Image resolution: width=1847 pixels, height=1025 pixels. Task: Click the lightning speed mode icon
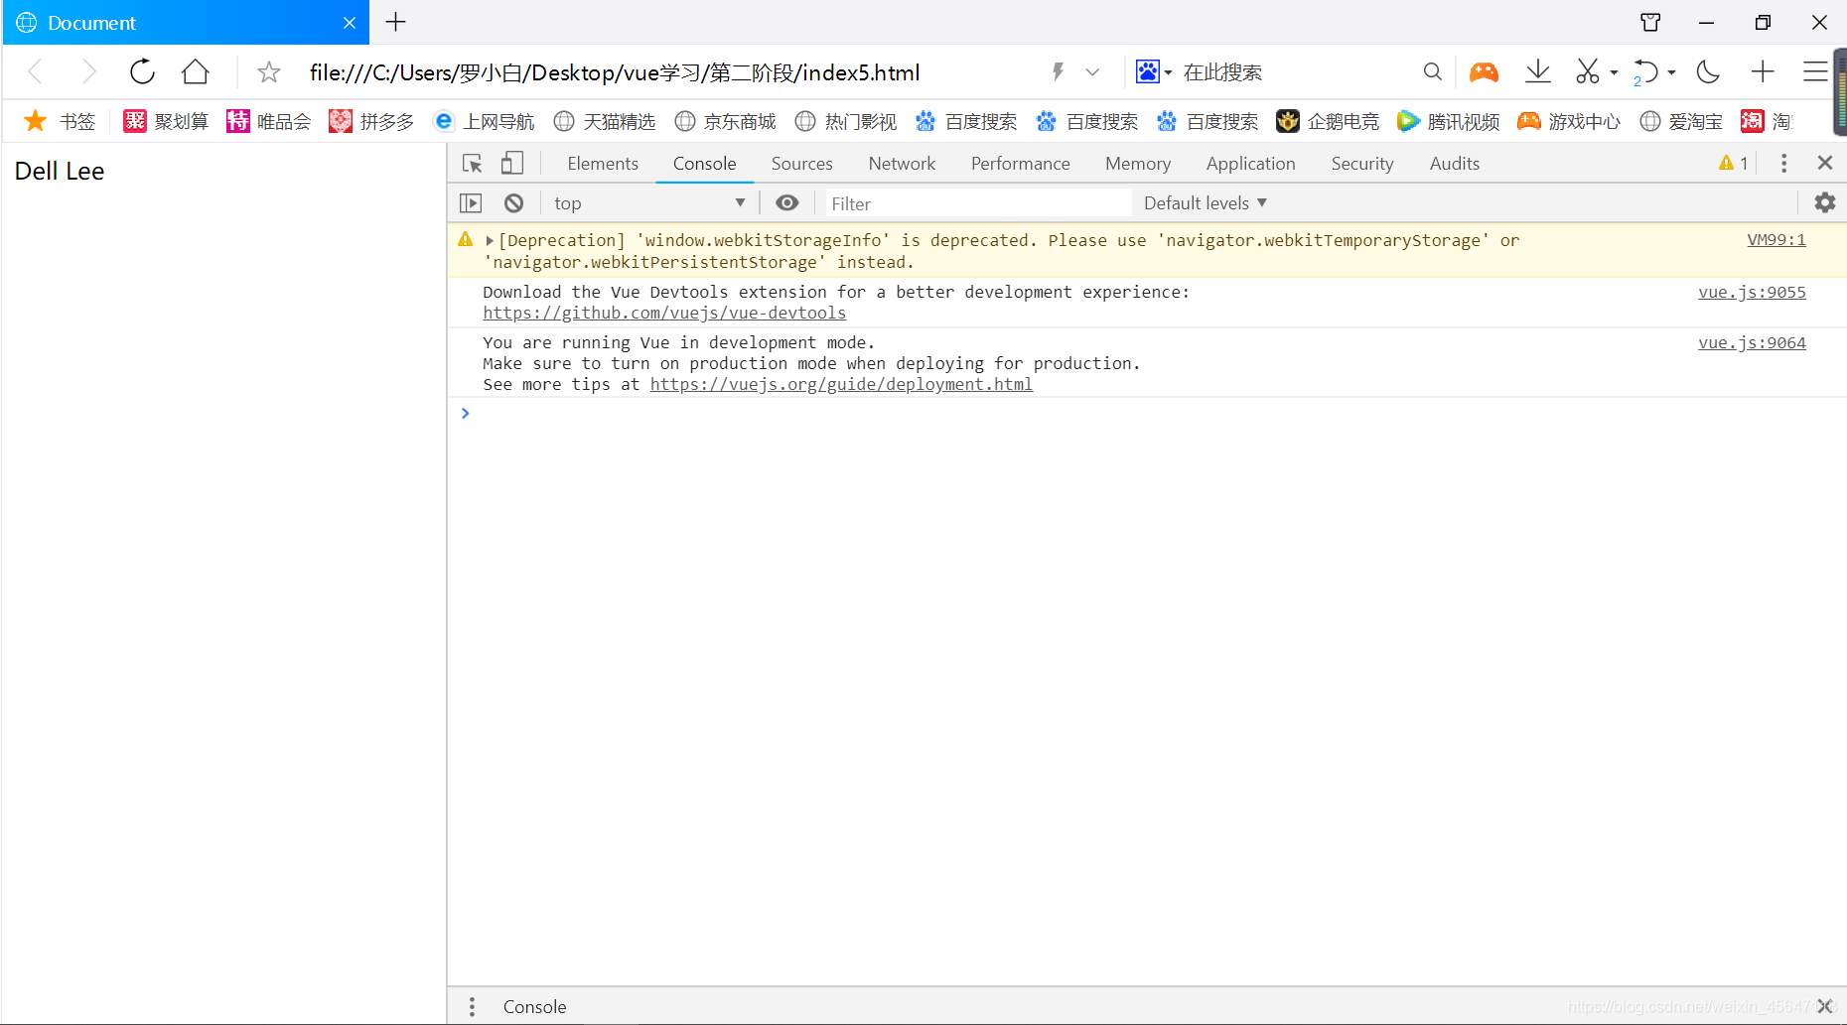pyautogui.click(x=1059, y=71)
